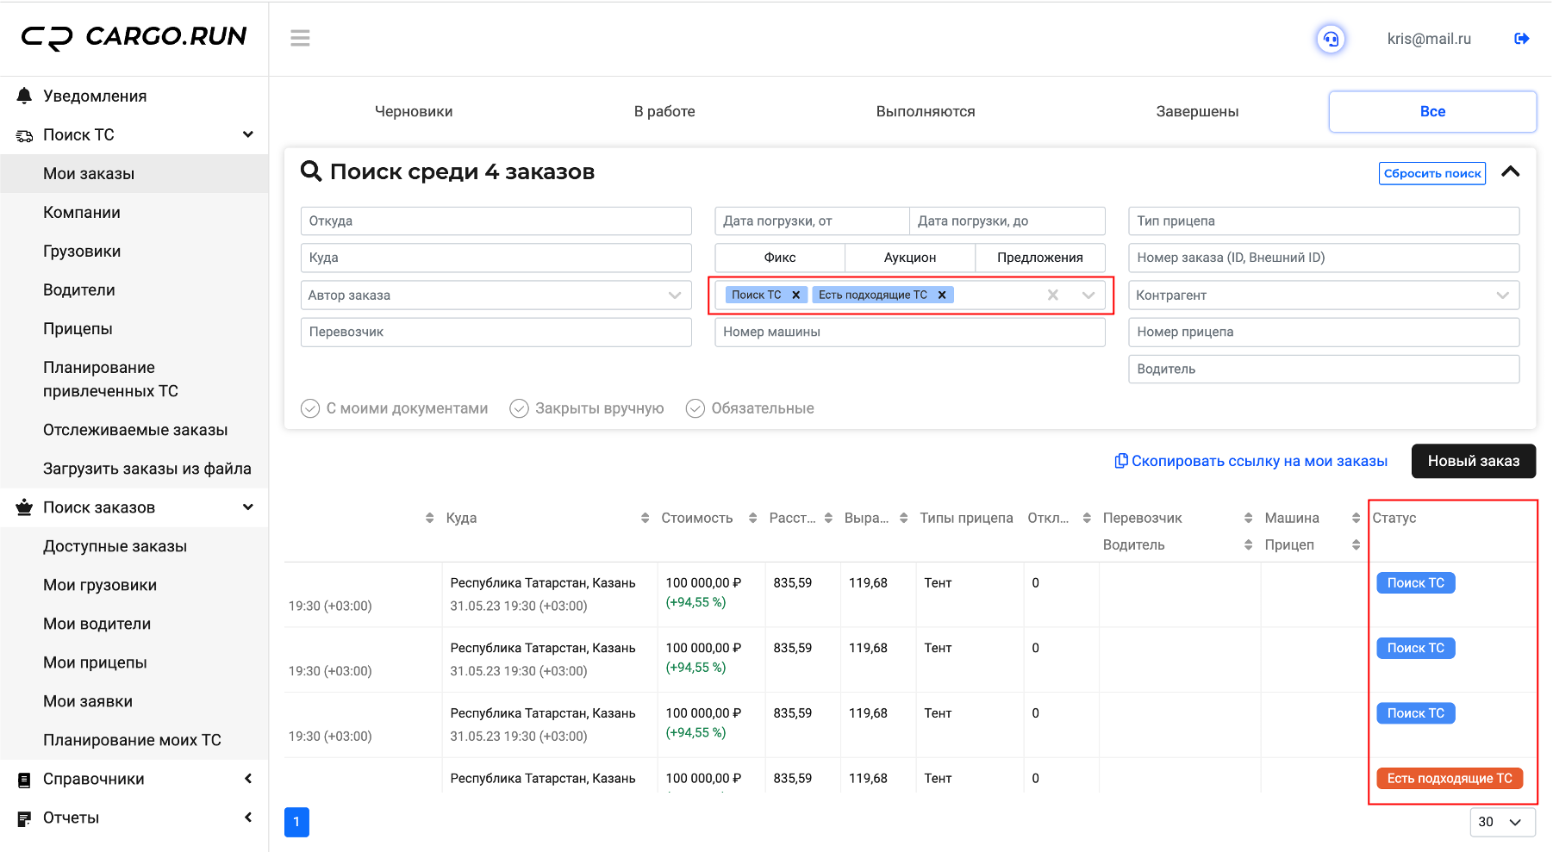1553x852 pixels.
Task: Expand the Контрагент dropdown
Action: click(x=1323, y=295)
